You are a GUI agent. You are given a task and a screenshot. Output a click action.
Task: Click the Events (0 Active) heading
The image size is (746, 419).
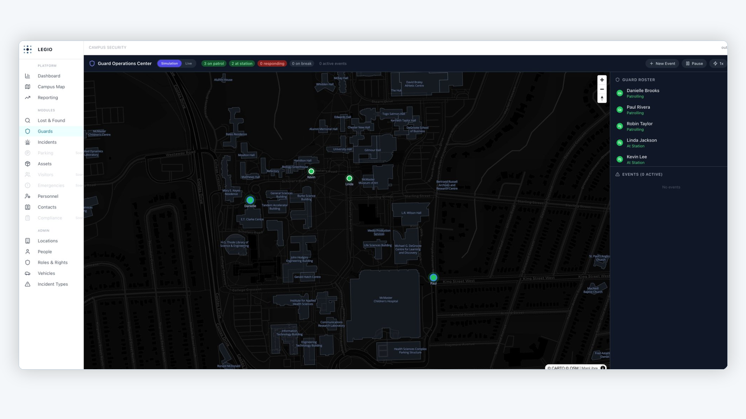(x=642, y=175)
